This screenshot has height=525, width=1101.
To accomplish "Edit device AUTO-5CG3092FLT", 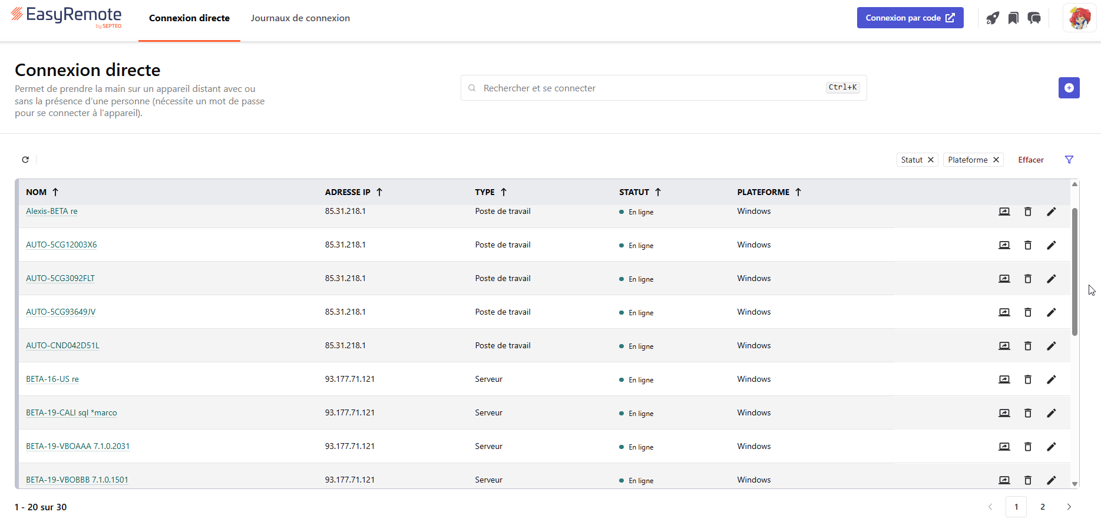I will pos(1052,279).
